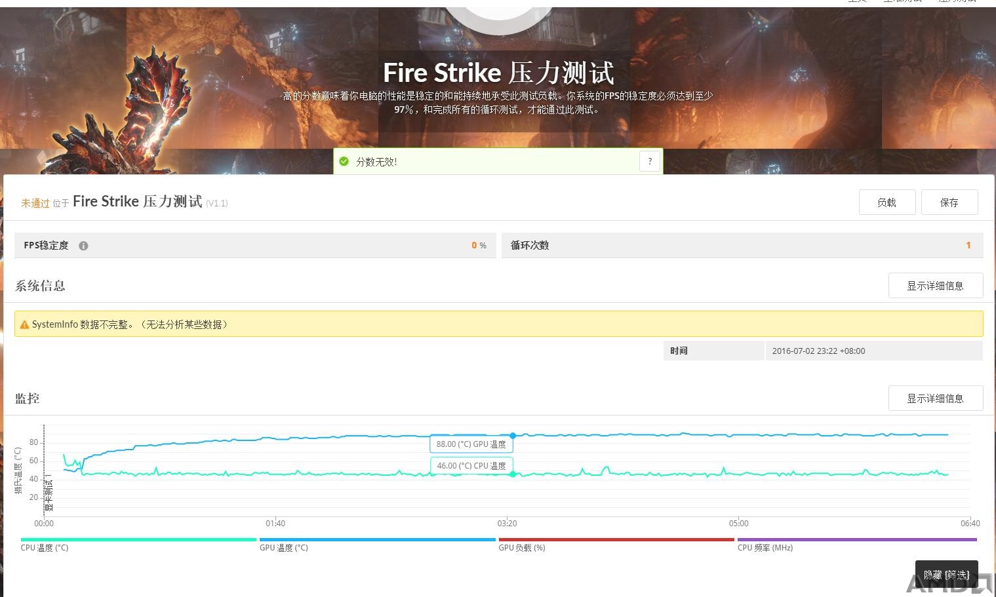
Task: Click the 01:40 time axis label
Action: pos(275,524)
